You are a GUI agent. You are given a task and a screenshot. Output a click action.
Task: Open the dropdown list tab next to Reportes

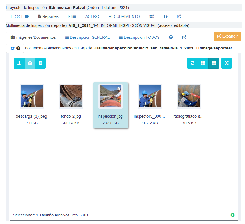pyautogui.click(x=72, y=16)
